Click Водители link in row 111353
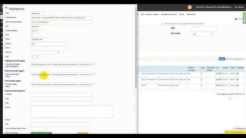 183,74
